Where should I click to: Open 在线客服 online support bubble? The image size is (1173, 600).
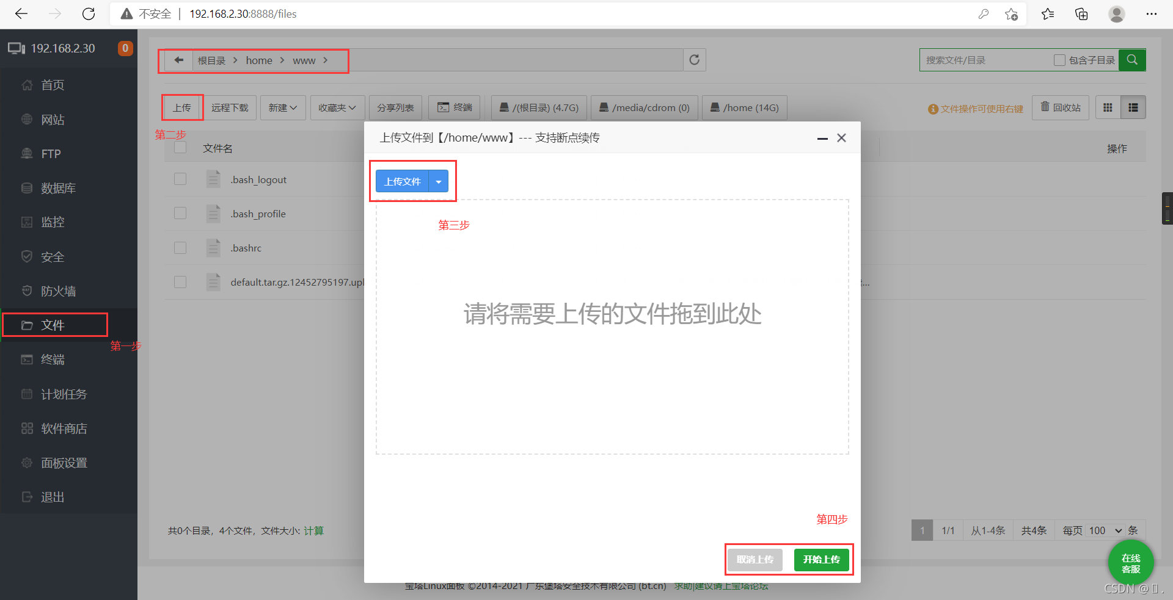coord(1131,563)
